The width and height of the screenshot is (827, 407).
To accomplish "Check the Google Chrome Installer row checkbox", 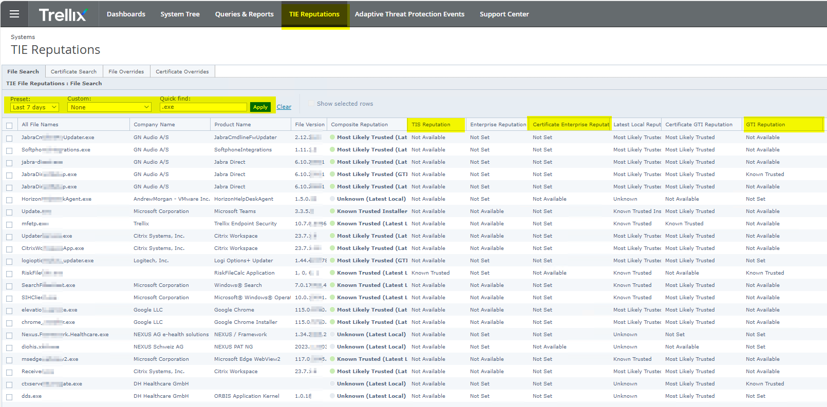I will [9, 323].
